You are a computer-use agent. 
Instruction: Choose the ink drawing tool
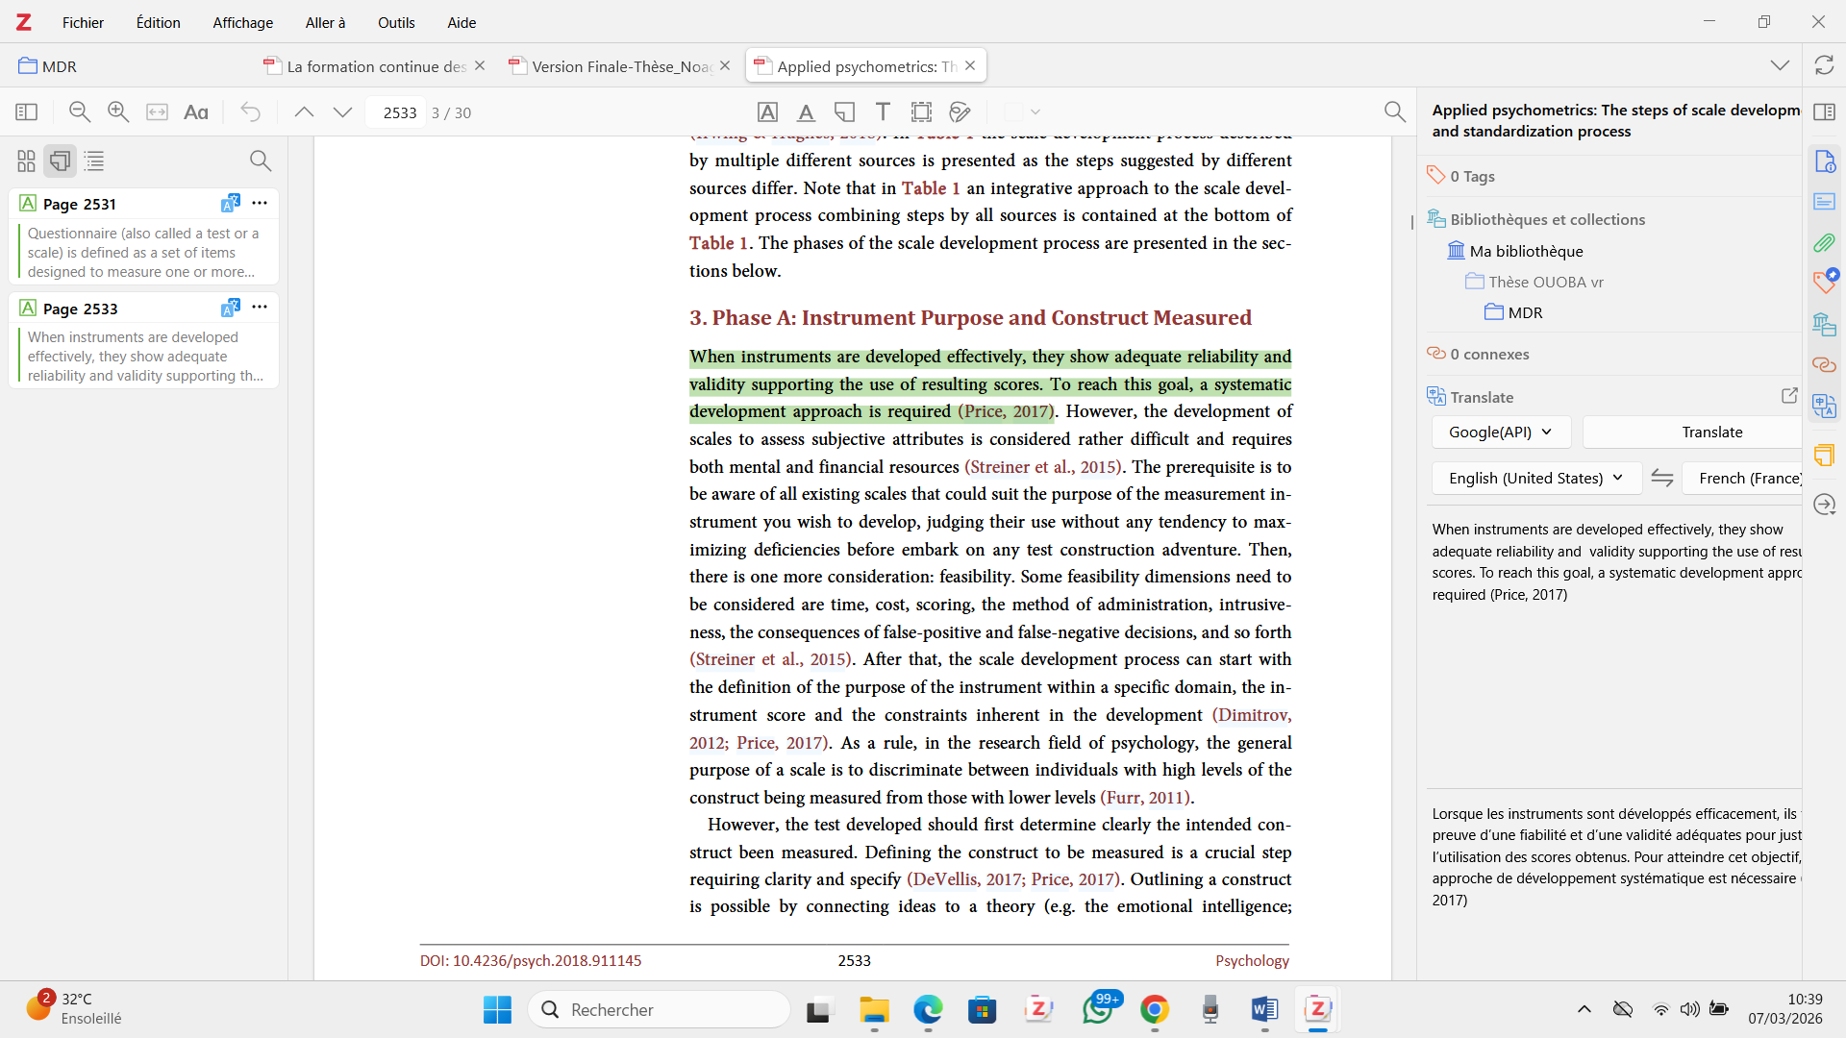pos(960,112)
